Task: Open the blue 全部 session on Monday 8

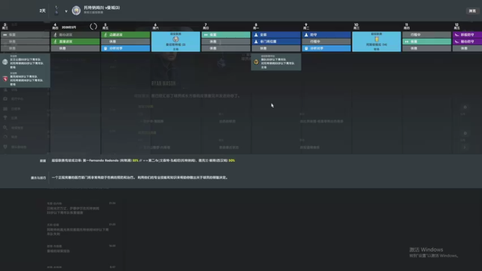Action: (x=276, y=35)
